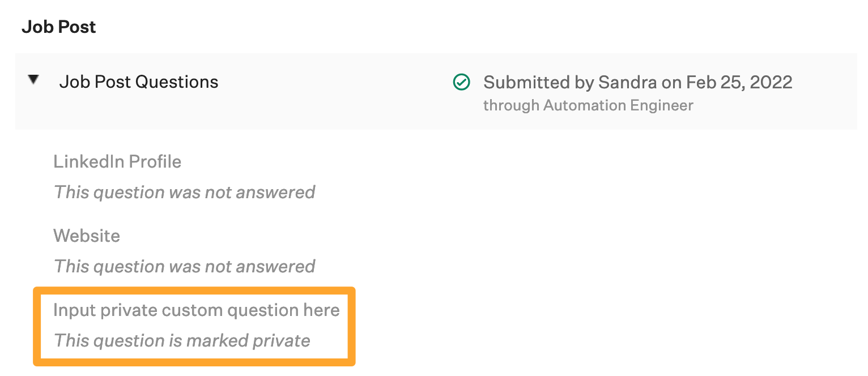Click the through Automation Engineer subtext
The height and width of the screenshot is (376, 868).
pyautogui.click(x=588, y=105)
